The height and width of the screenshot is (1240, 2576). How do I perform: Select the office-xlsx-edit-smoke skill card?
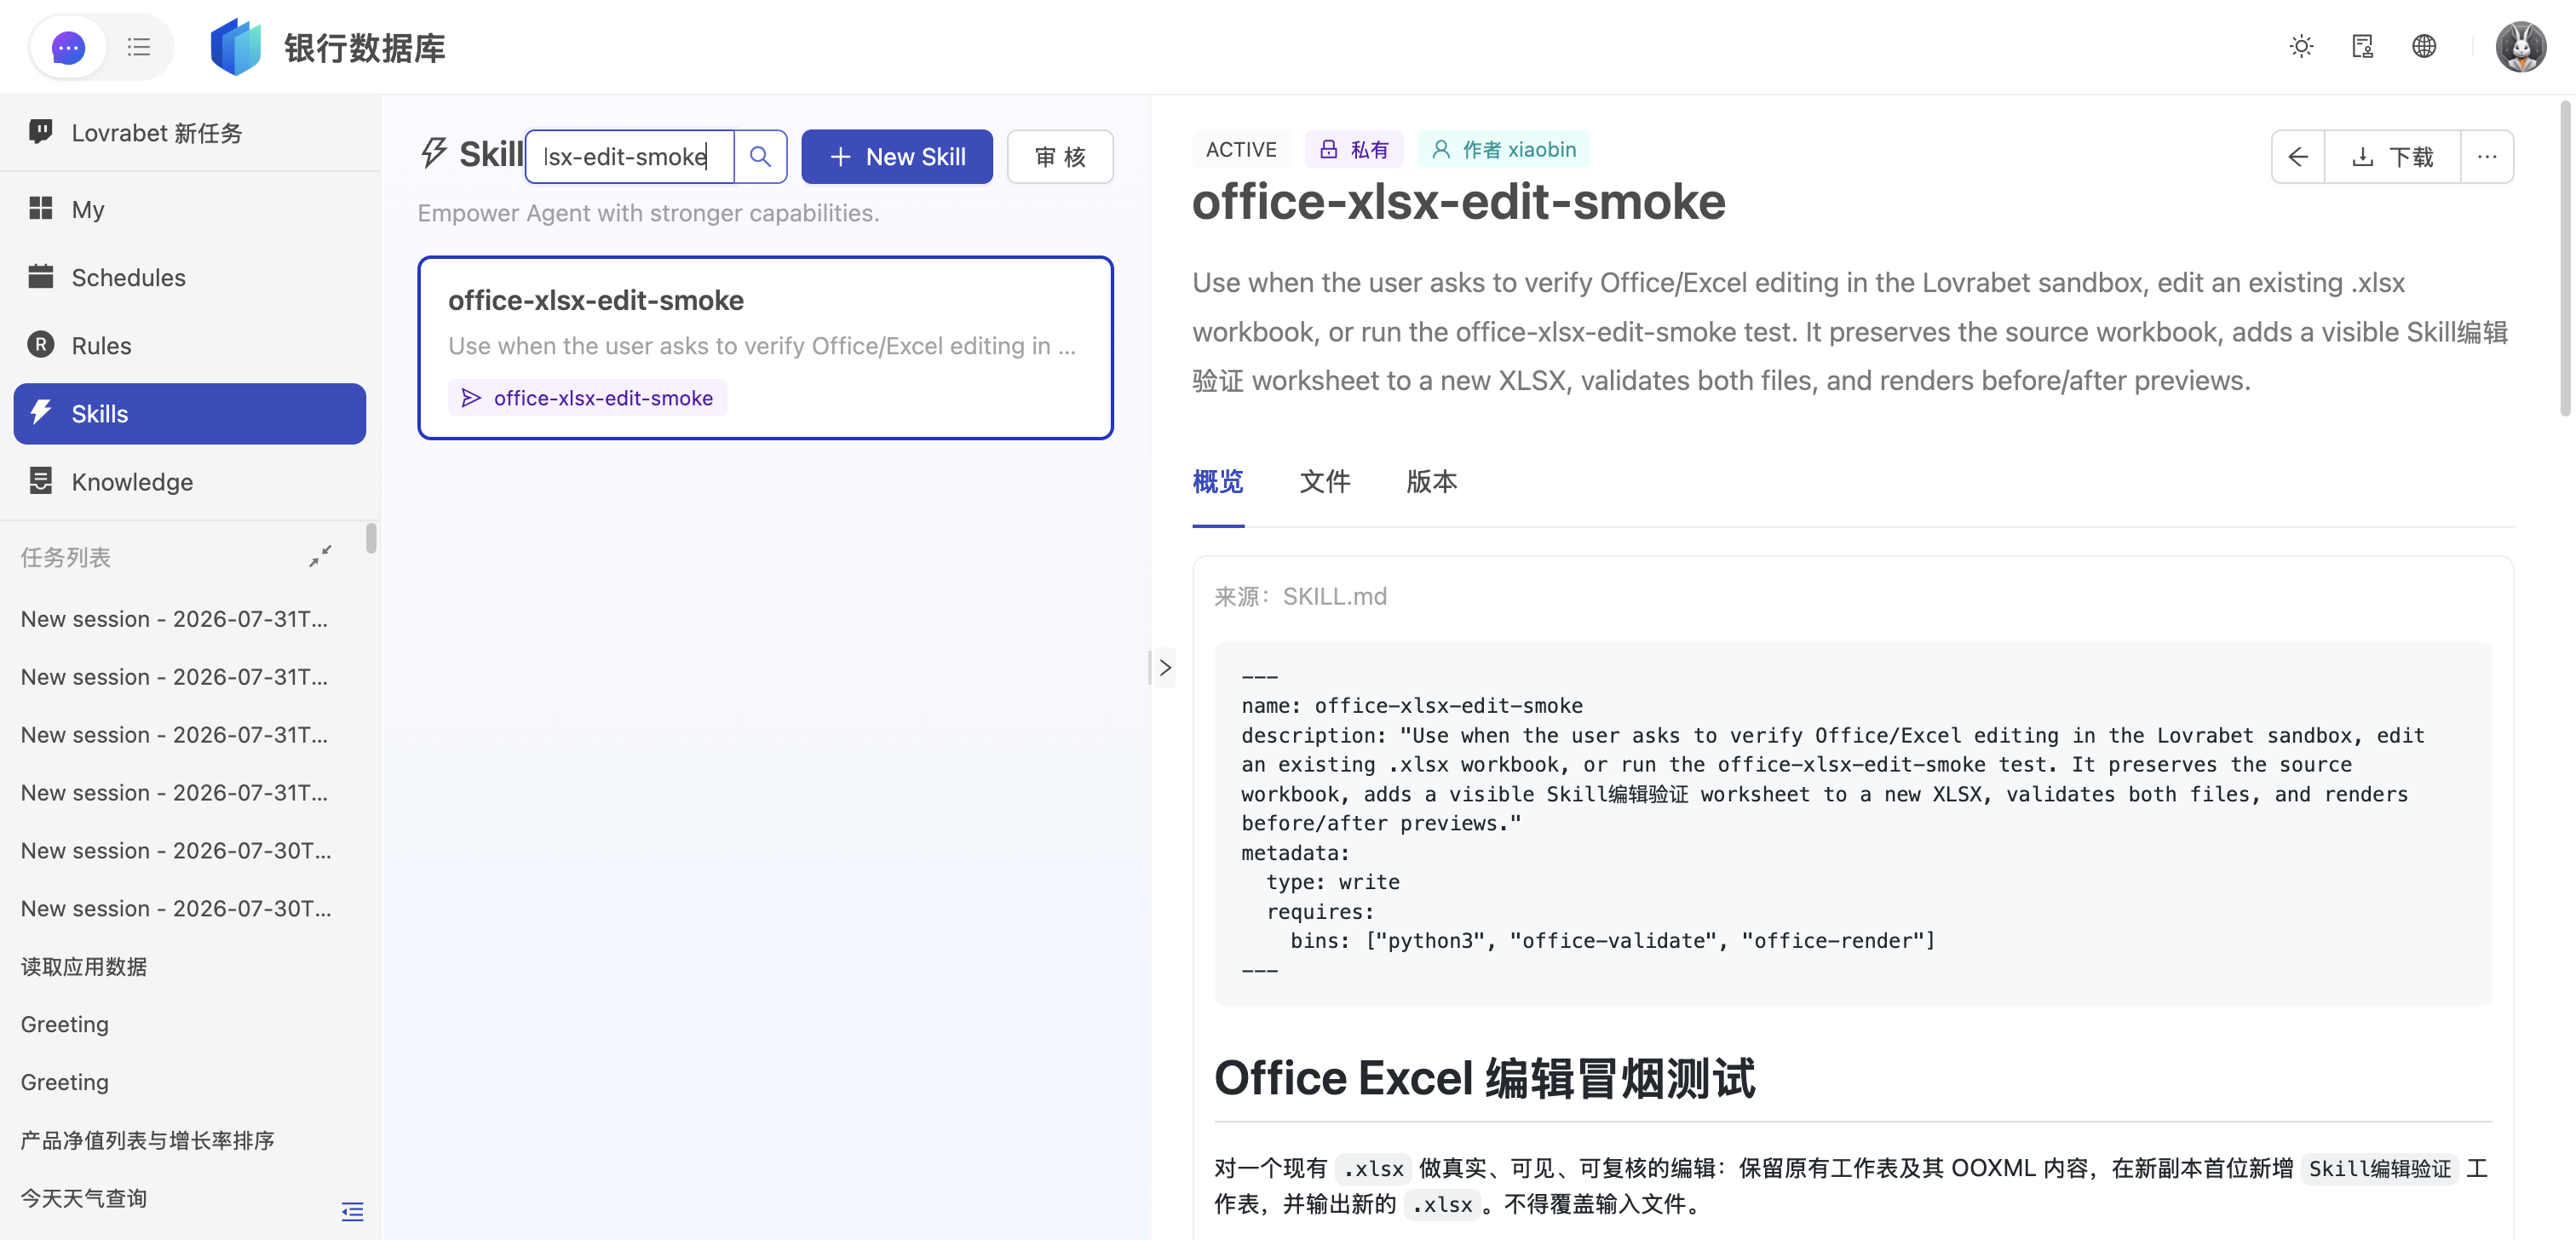tap(765, 347)
